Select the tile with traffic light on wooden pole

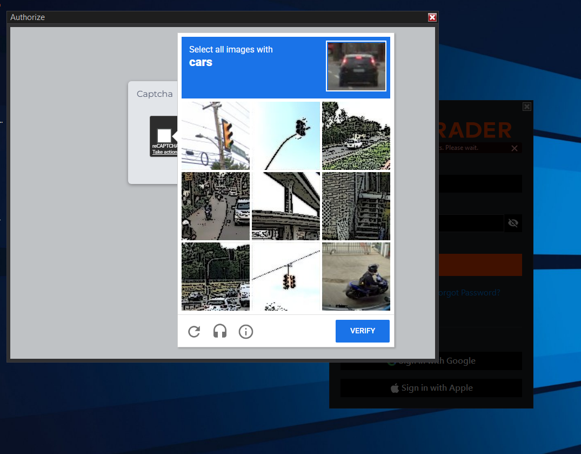[216, 136]
